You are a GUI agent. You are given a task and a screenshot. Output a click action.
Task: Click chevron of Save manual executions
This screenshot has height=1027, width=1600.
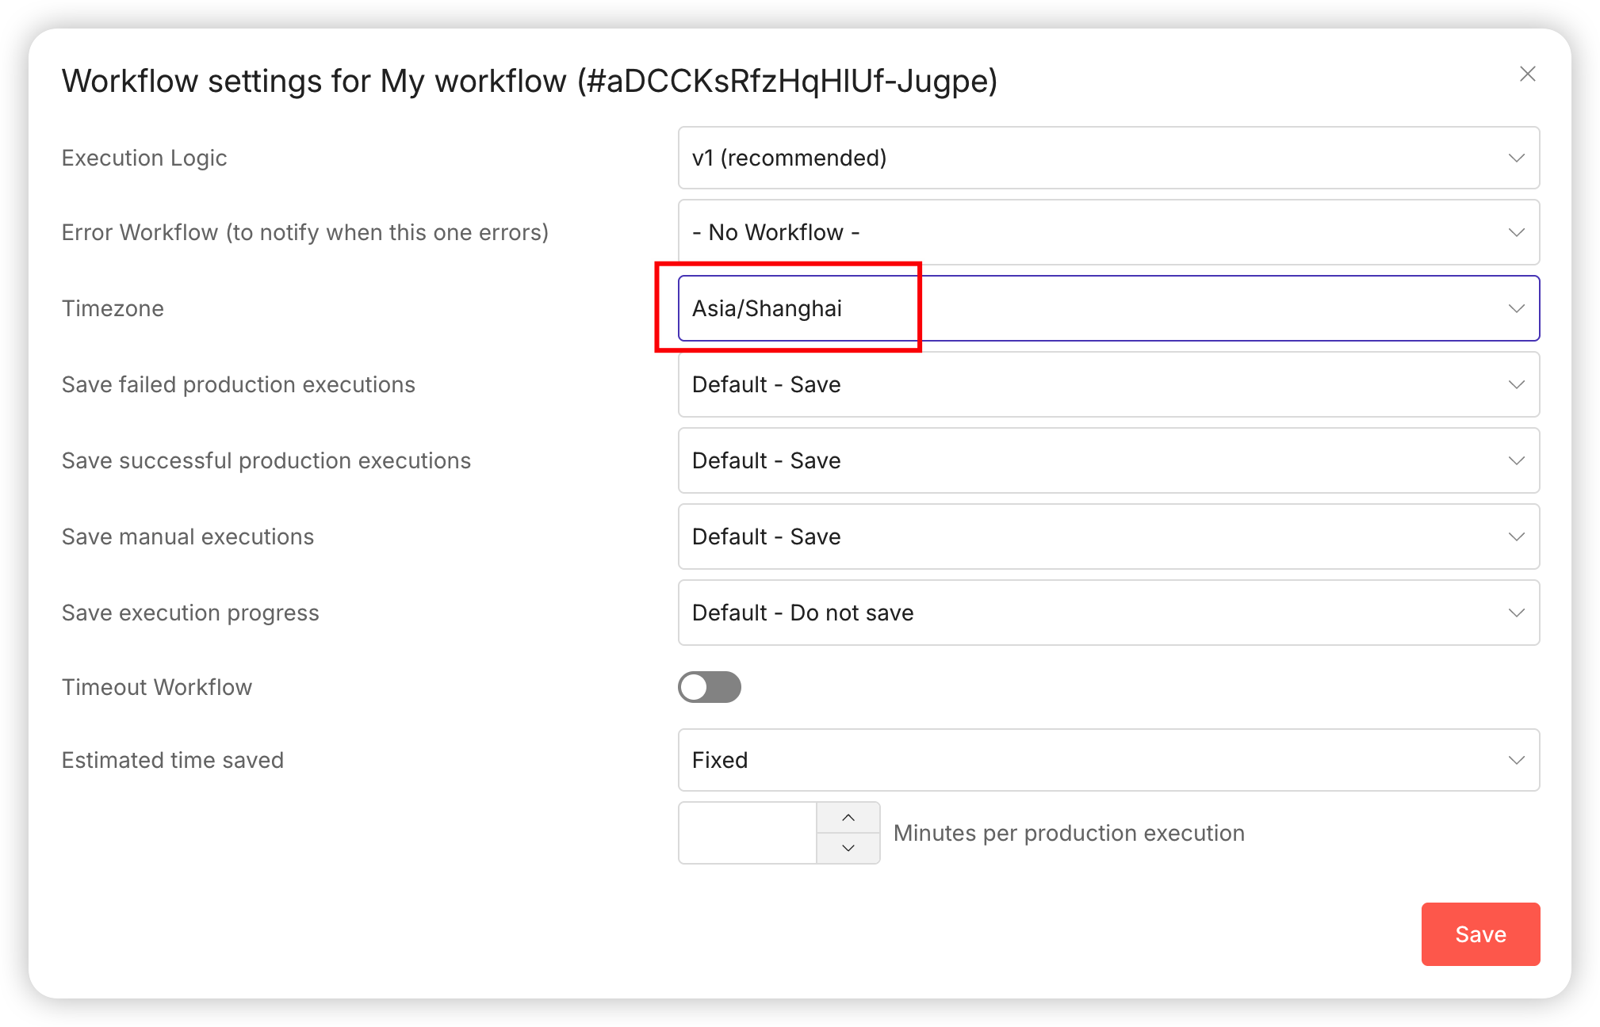1516,536
